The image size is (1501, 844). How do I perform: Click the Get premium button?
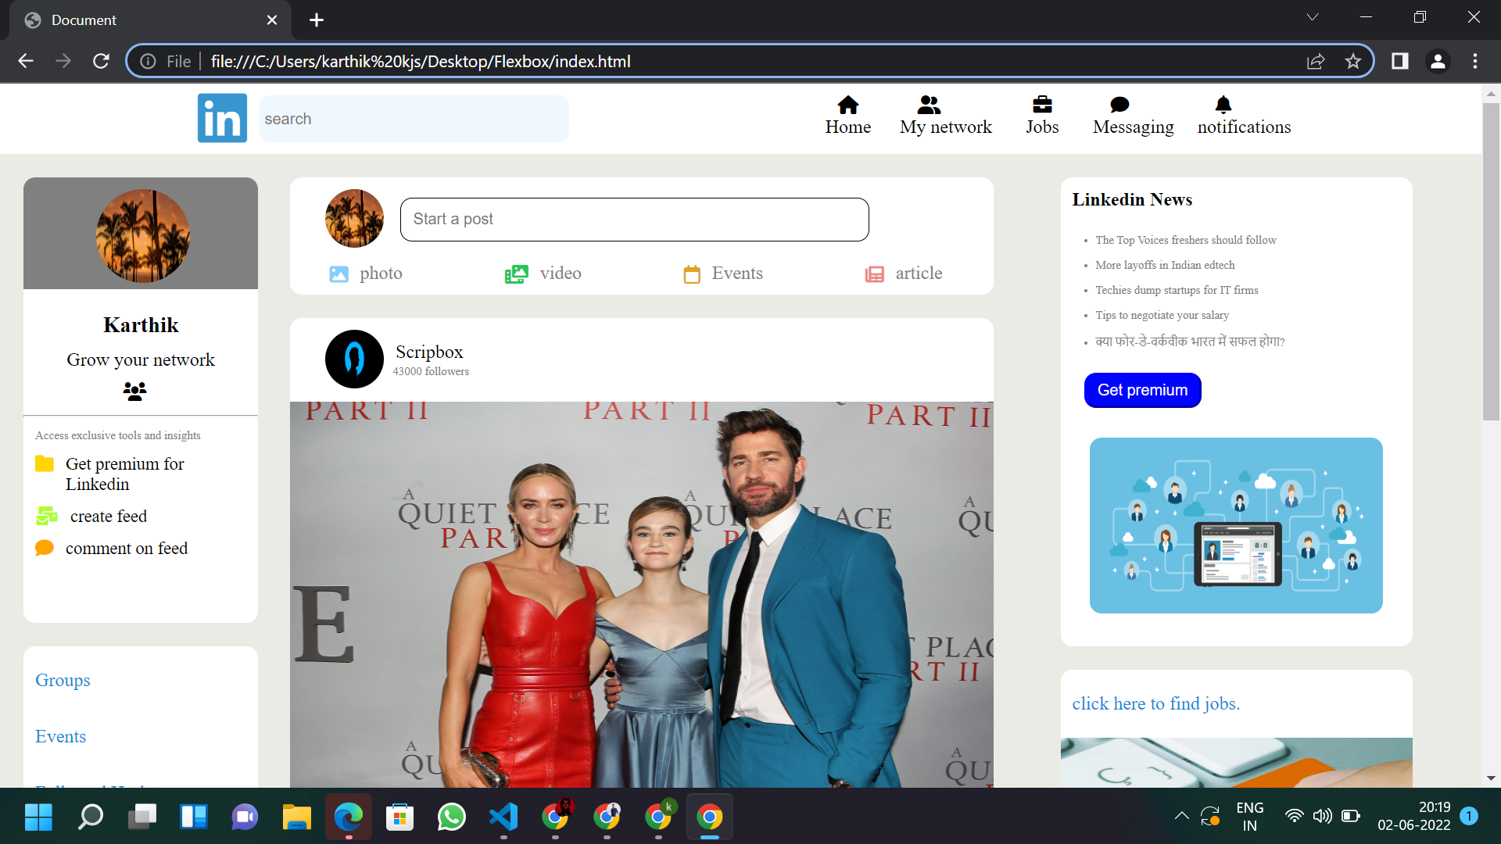coord(1142,390)
